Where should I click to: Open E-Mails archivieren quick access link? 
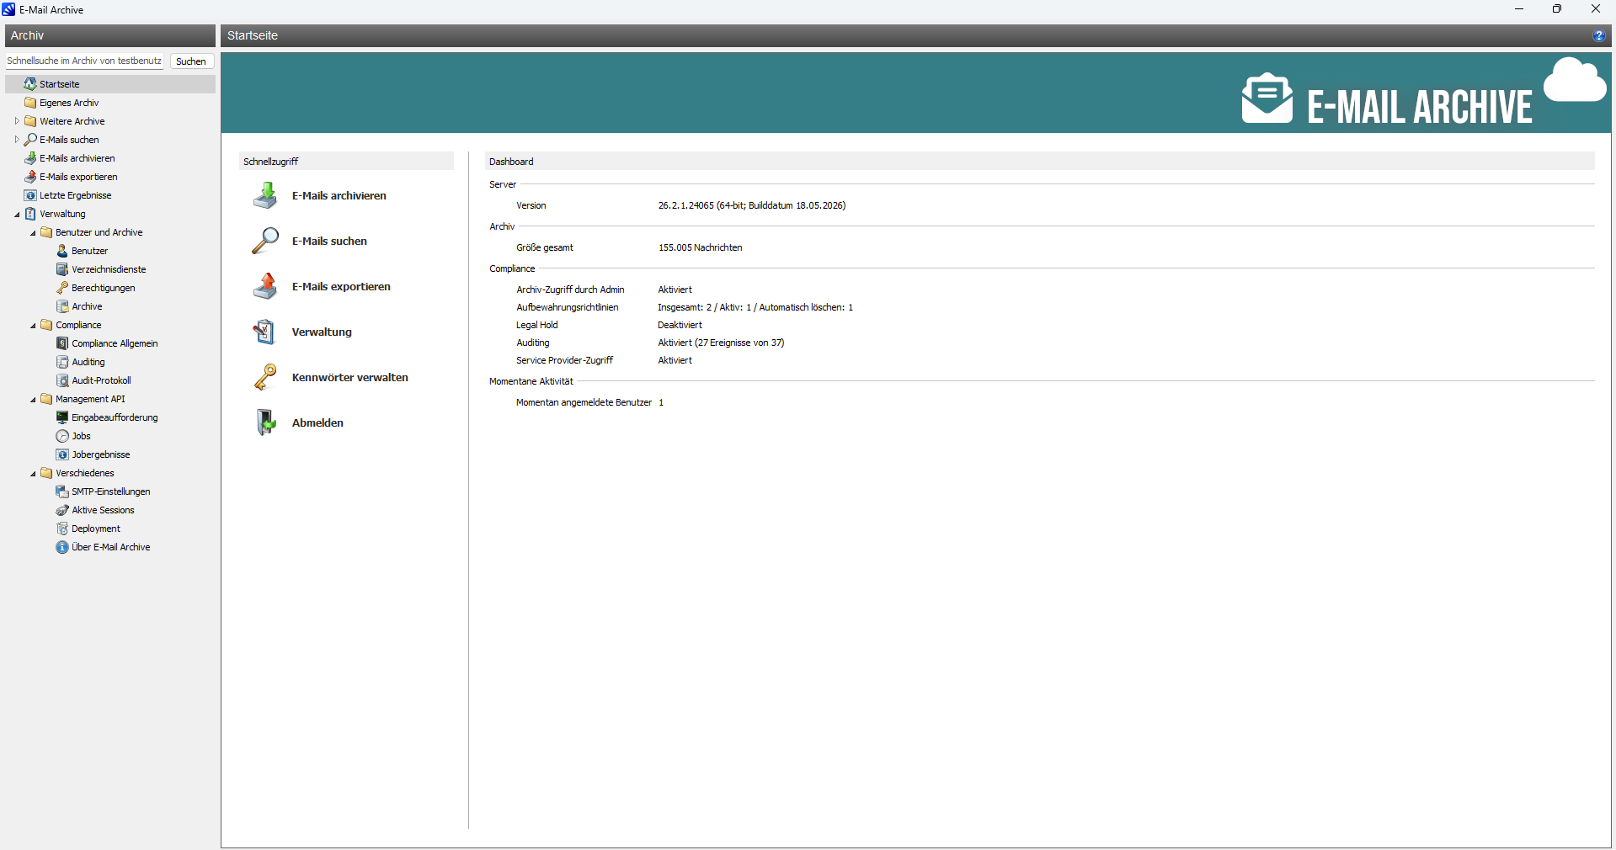tap(339, 196)
